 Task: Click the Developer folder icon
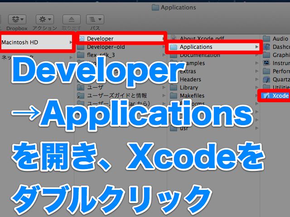click(x=82, y=38)
